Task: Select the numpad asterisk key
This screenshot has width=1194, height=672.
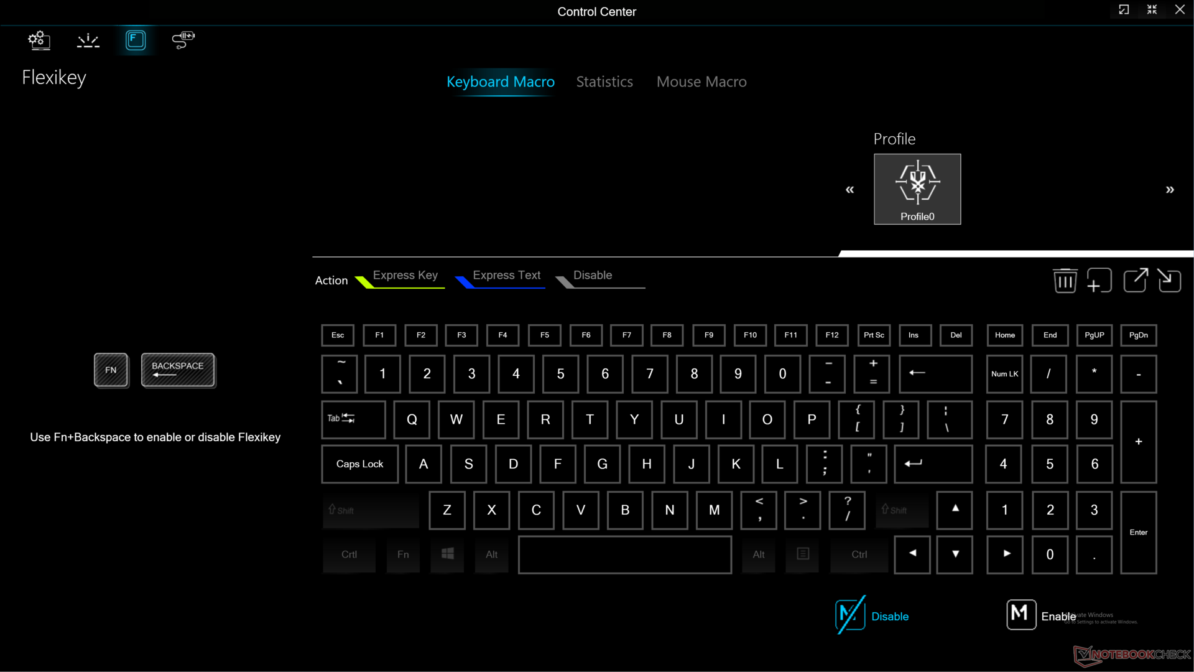Action: pos(1094,374)
